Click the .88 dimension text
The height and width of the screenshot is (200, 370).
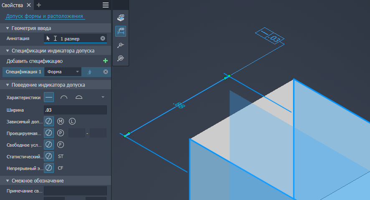pos(179,105)
